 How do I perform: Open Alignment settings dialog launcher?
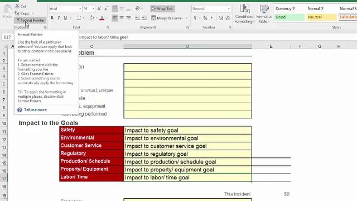[187, 27]
